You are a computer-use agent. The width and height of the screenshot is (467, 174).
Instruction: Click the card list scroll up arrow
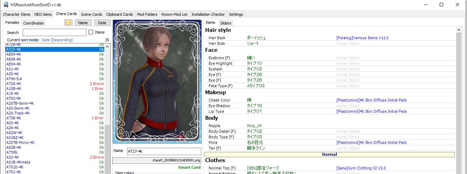click(x=107, y=46)
